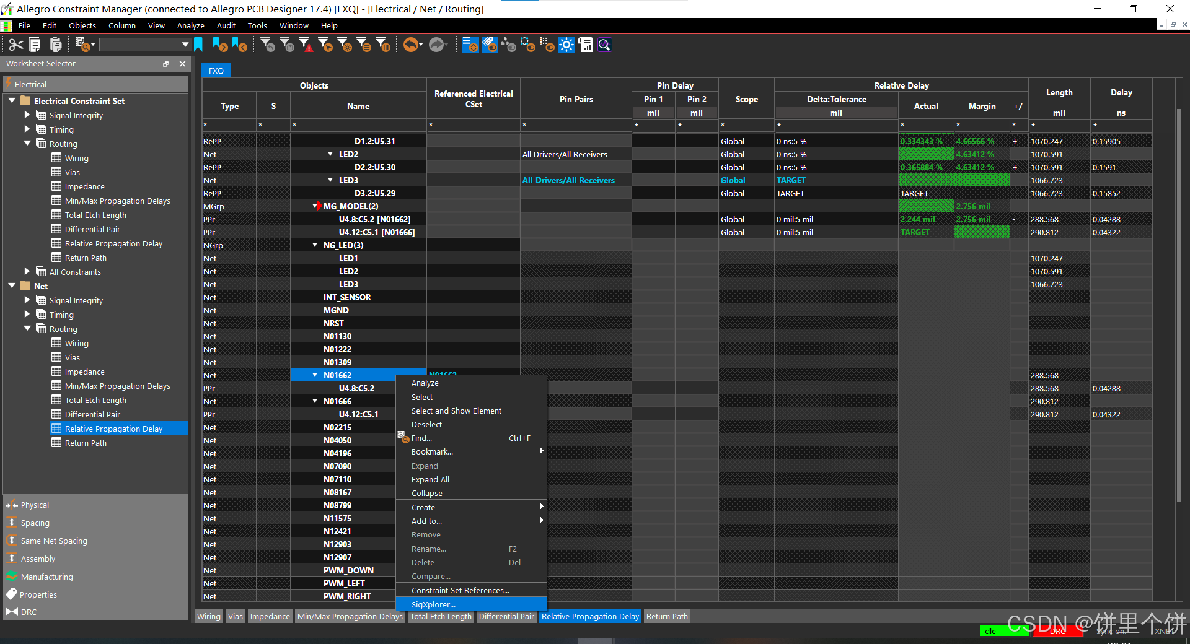Click the Copy toolbar icon
Screen dimensions: 1190x644
pos(35,45)
